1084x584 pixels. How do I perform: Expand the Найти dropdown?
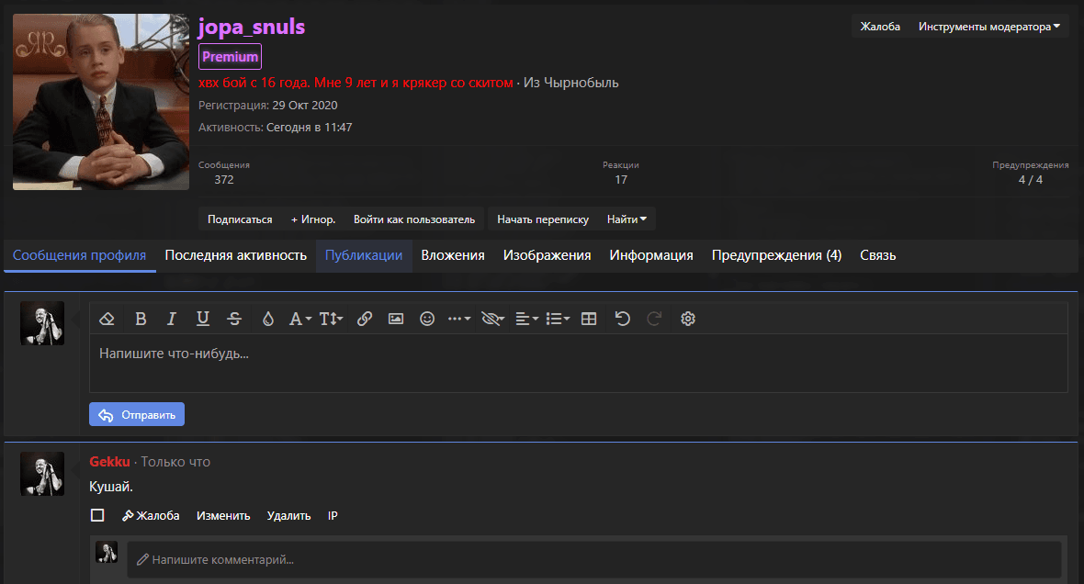627,219
